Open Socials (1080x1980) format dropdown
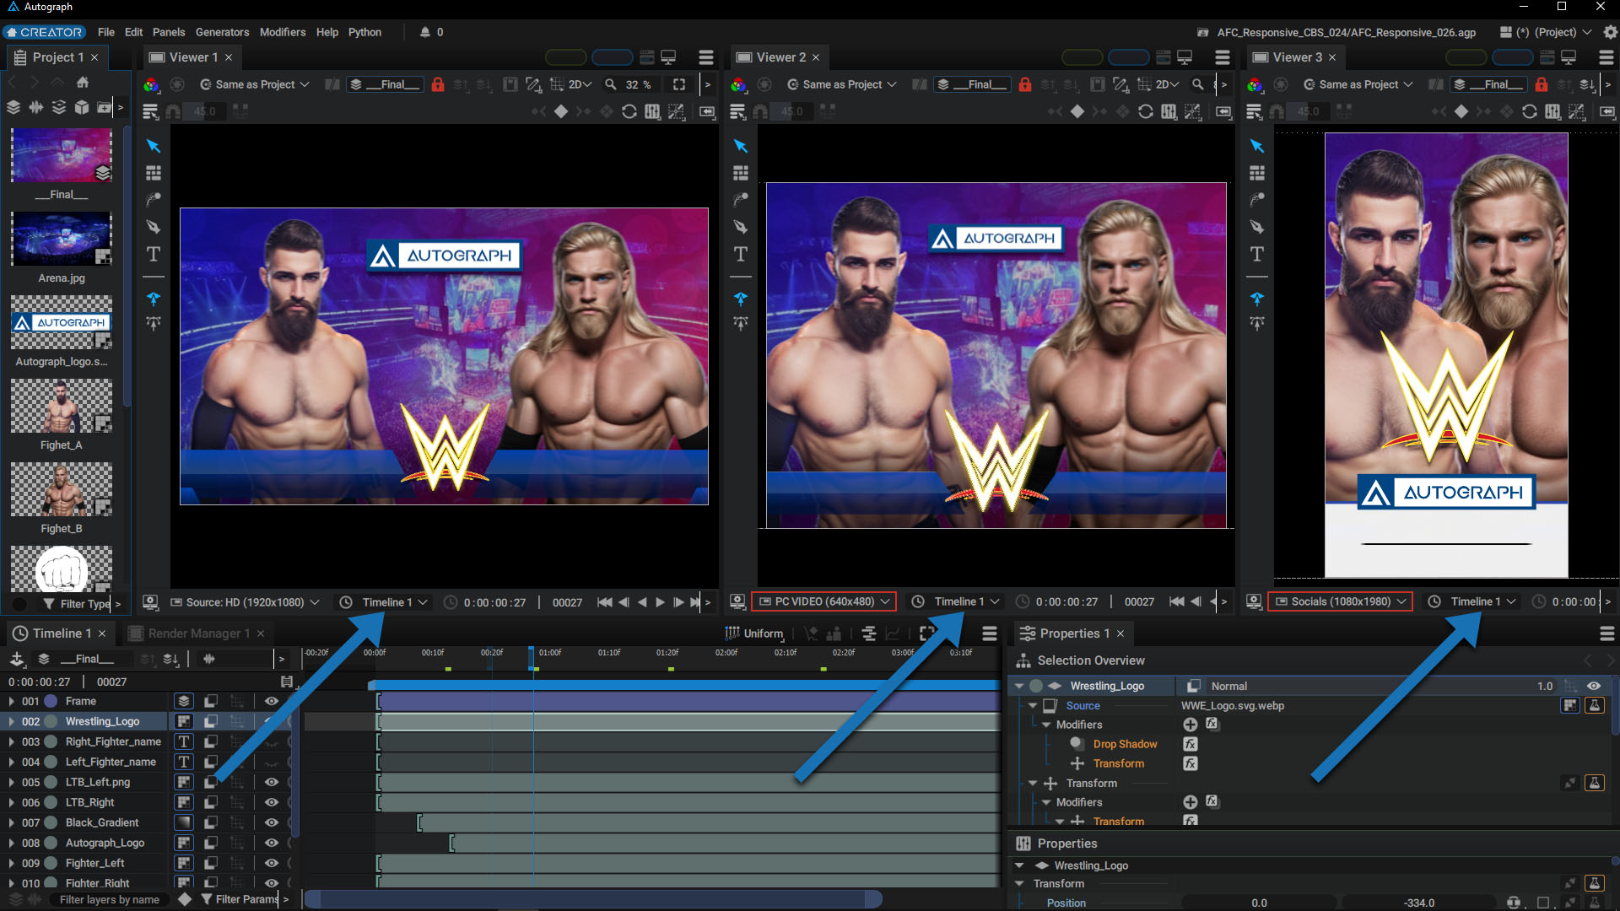1620x911 pixels. [x=1341, y=601]
